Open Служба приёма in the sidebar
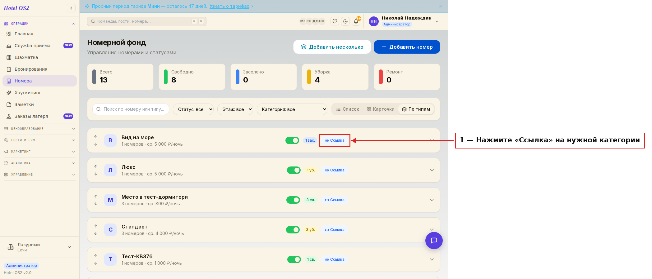Viewport: 652px width, 279px height. [39, 46]
